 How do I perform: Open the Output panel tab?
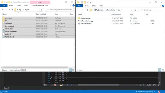tap(6, 88)
